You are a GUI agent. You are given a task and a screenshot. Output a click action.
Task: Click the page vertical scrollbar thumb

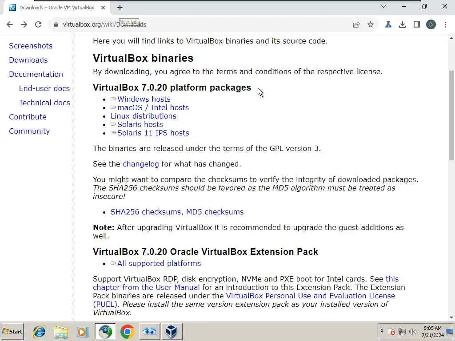click(451, 115)
